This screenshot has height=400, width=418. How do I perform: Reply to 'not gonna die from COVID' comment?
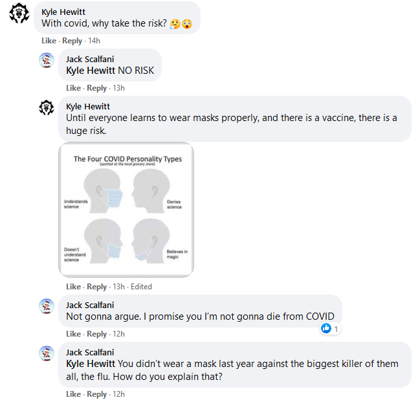click(x=97, y=334)
